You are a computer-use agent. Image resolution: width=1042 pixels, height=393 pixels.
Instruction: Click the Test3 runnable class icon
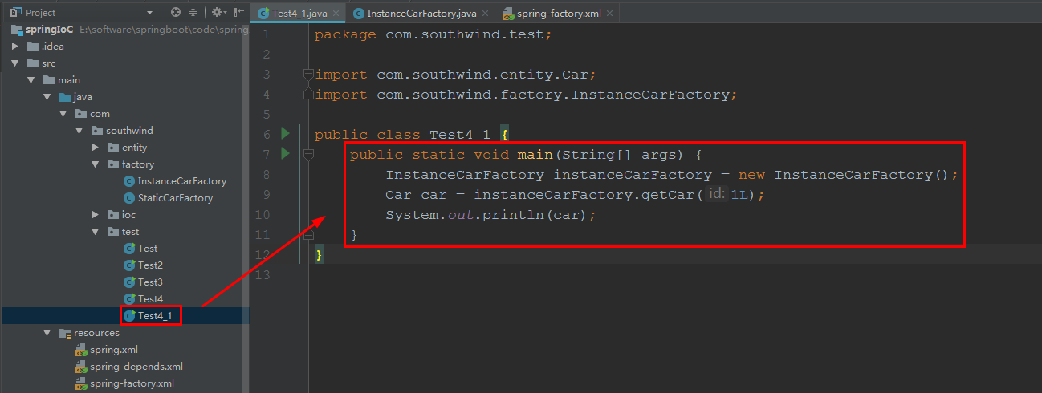129,282
